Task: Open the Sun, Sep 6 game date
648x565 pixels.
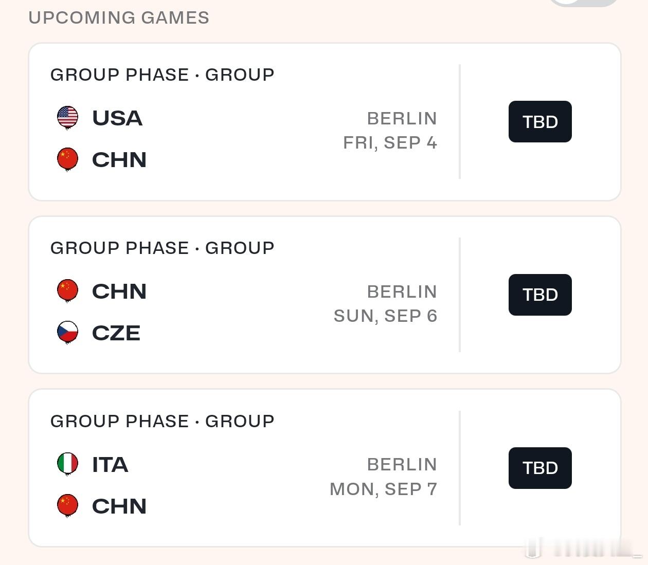Action: tap(385, 316)
